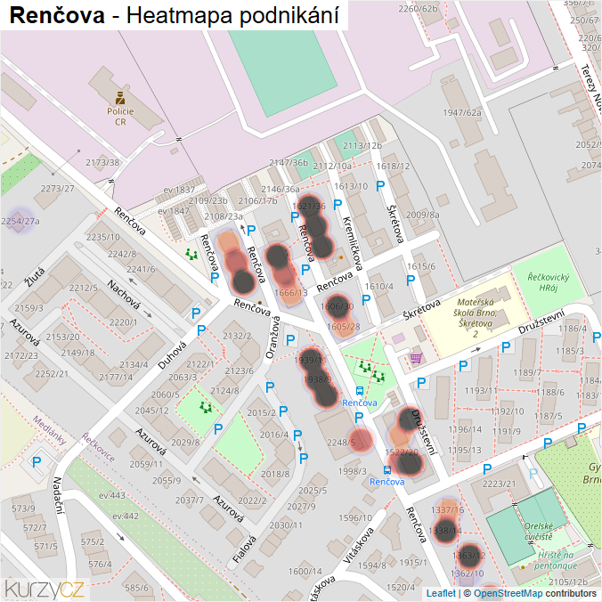
Task: Click parking icon right of 2029/8
Action: (218, 429)
